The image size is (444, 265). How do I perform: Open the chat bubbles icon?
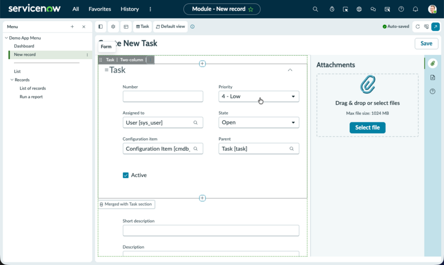373,9
